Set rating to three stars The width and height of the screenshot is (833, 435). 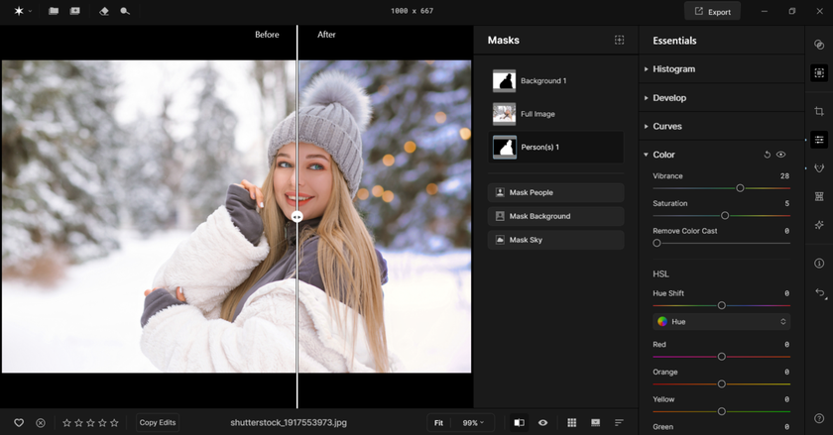(x=90, y=423)
